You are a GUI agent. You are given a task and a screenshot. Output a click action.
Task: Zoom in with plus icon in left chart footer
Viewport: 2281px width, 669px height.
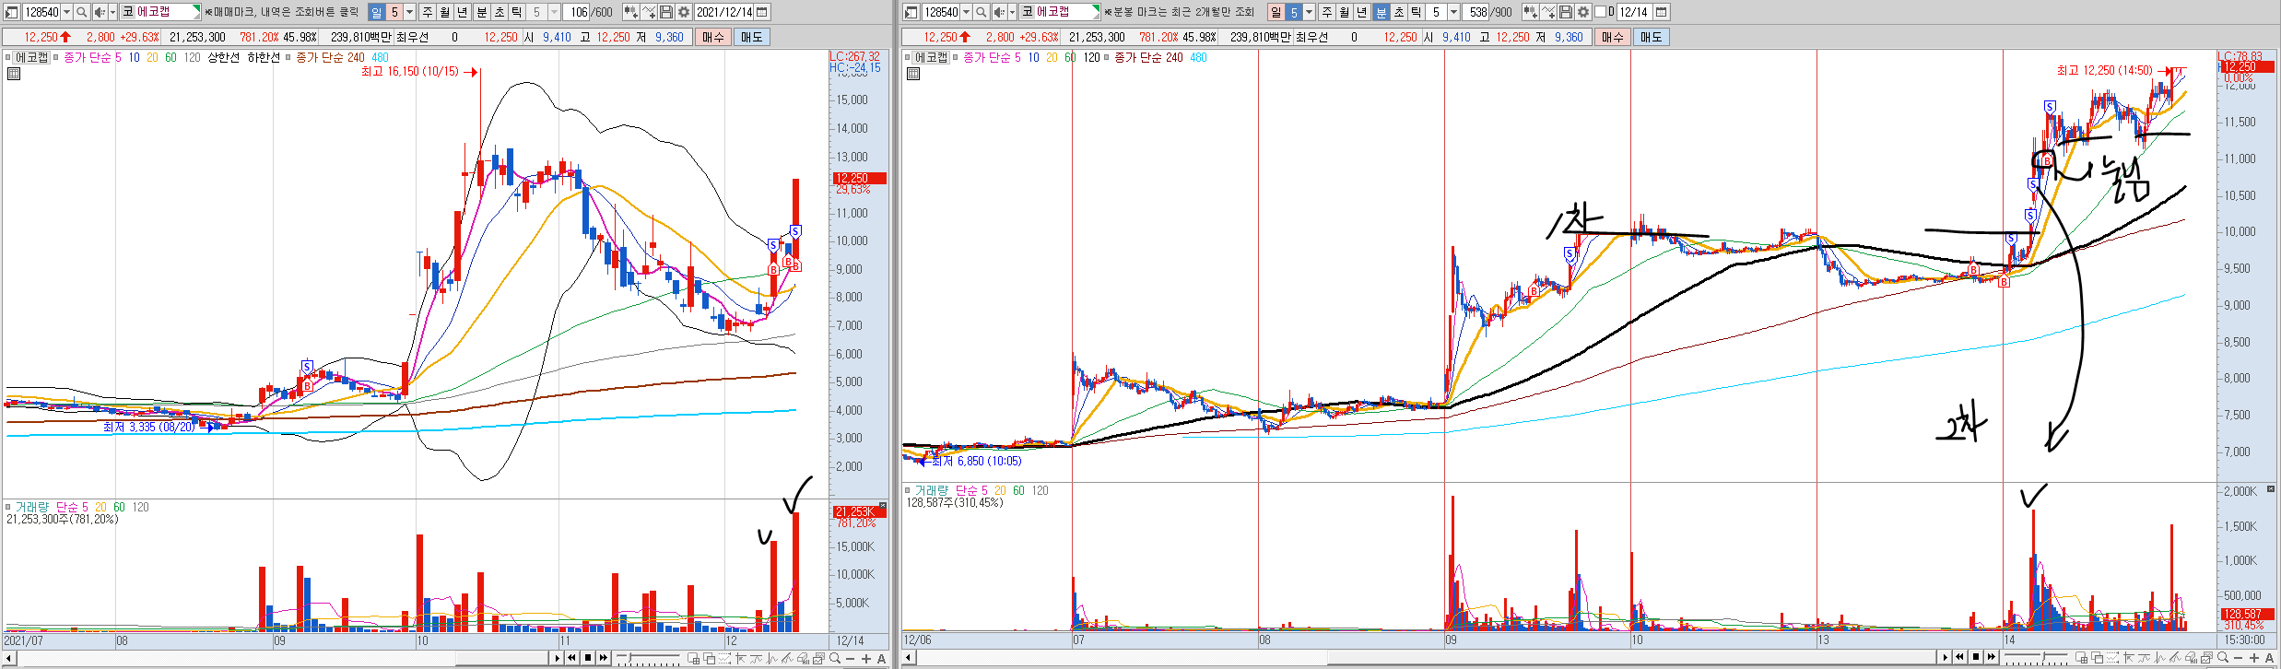click(866, 658)
